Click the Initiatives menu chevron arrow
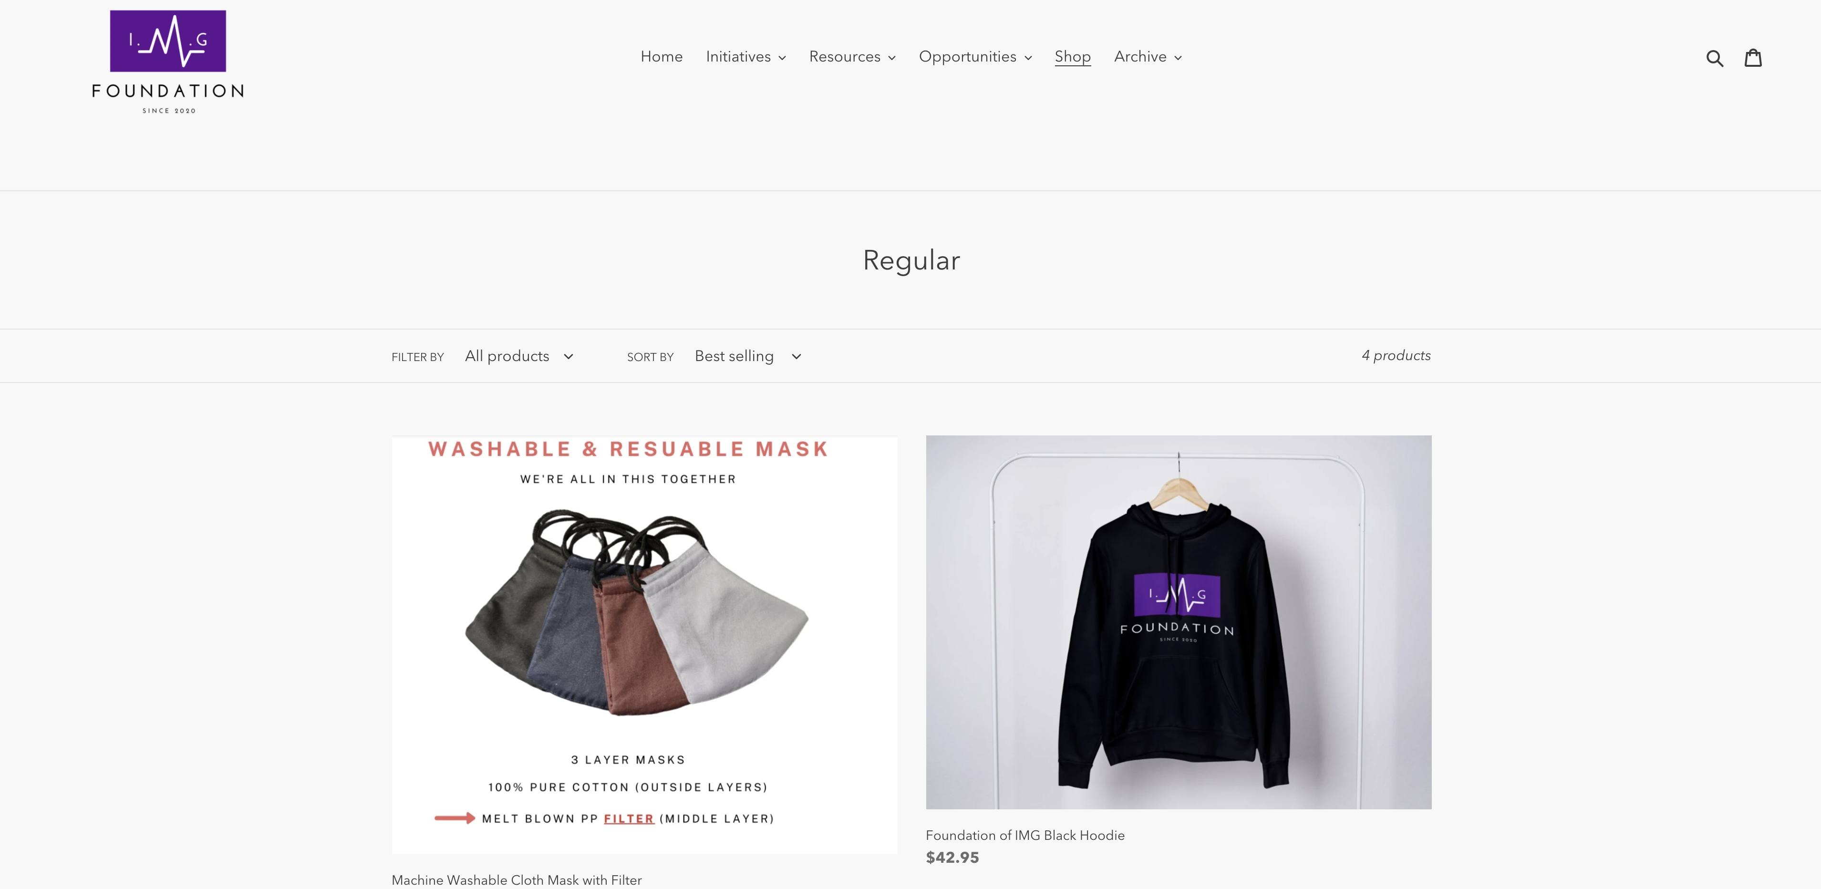 [x=782, y=58]
